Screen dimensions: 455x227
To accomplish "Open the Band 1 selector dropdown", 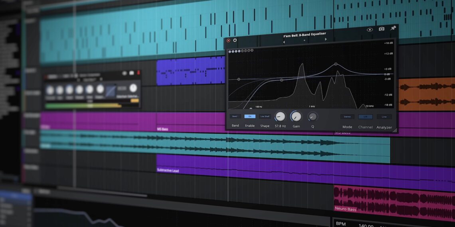I will click(235, 116).
